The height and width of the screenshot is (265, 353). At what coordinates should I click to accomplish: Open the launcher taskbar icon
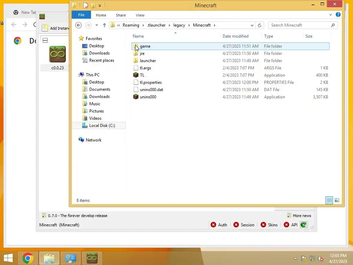(x=92, y=258)
